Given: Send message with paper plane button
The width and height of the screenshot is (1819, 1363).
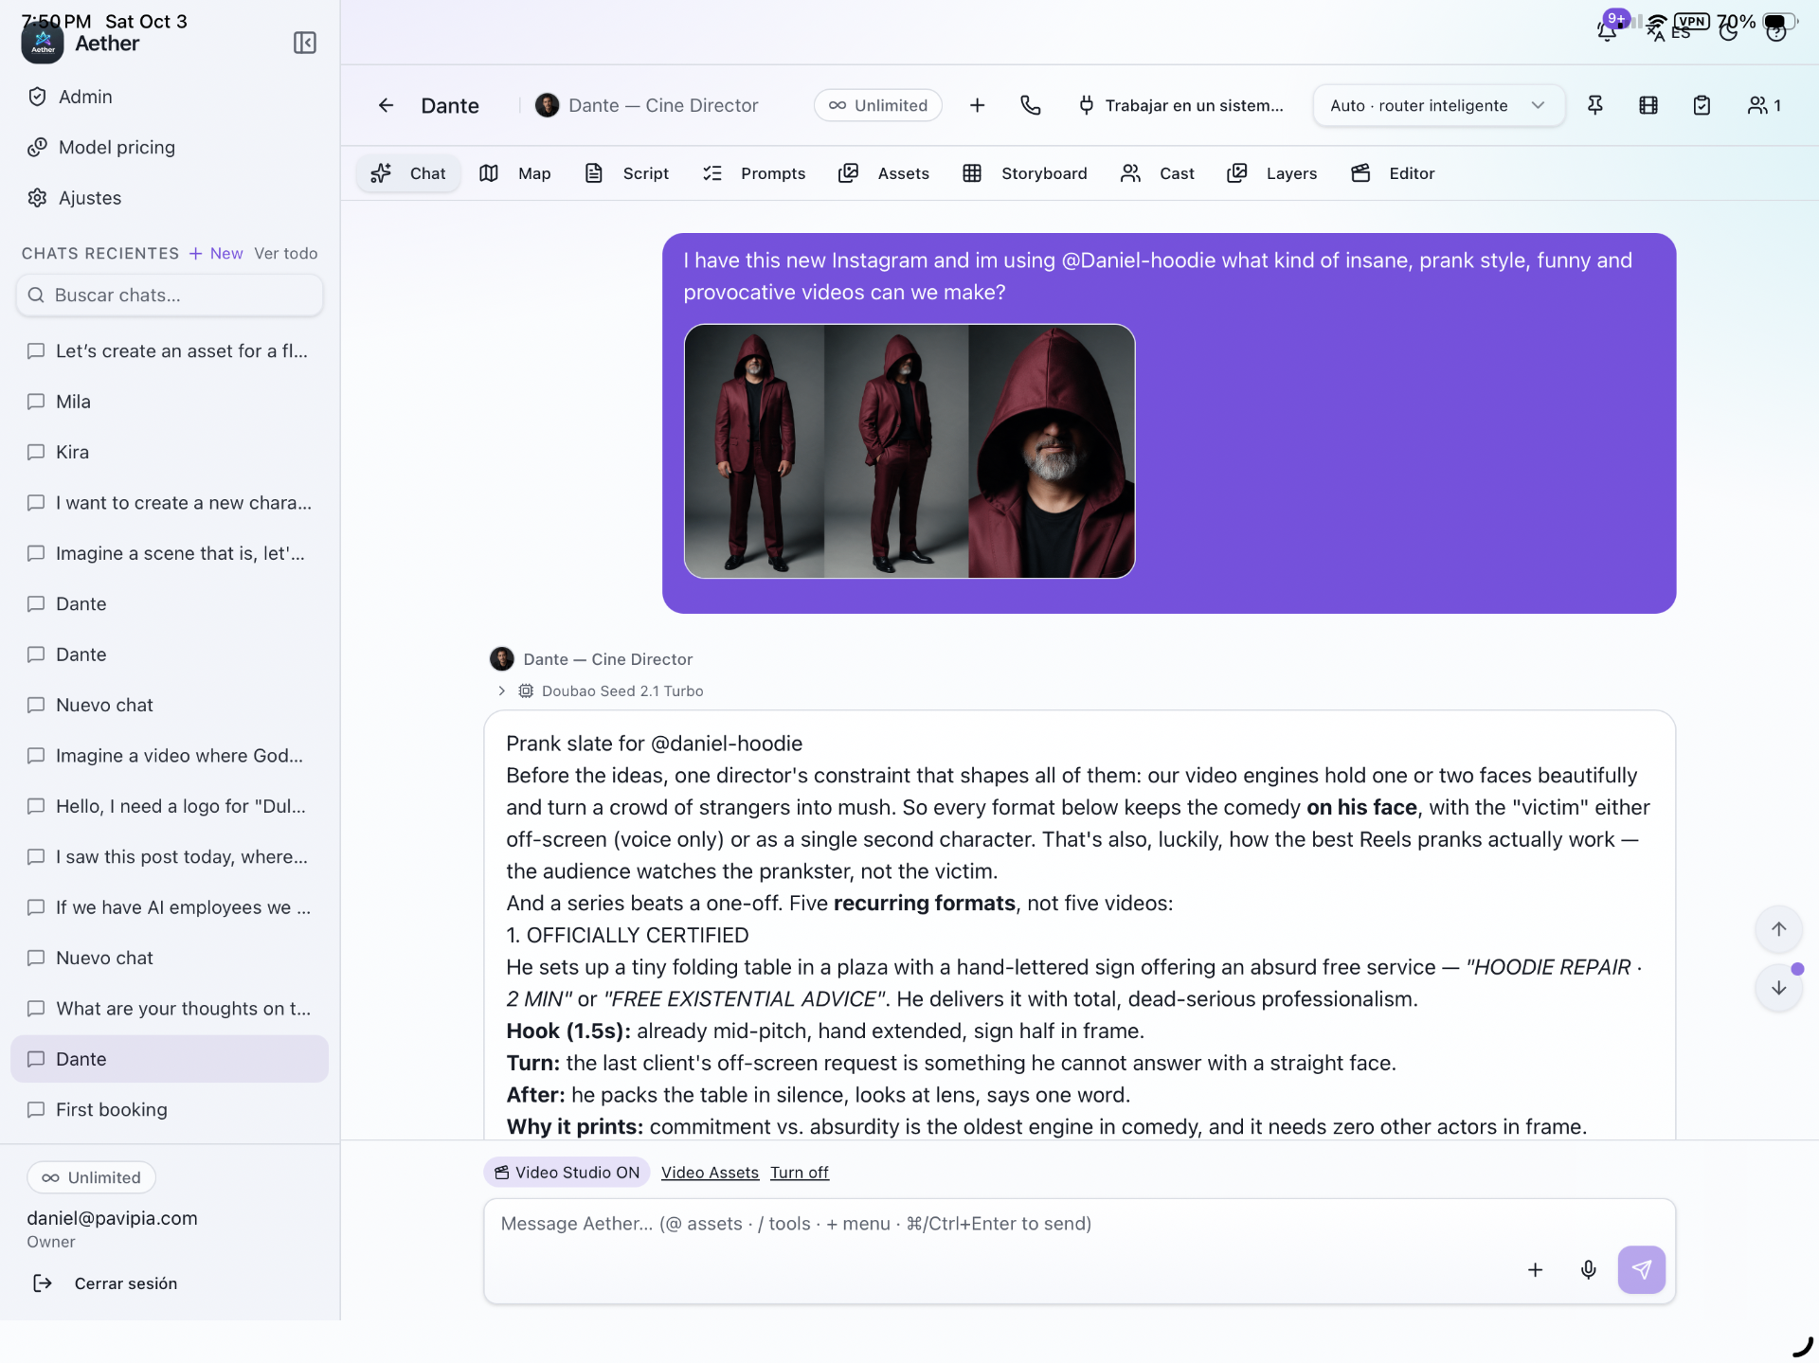Looking at the screenshot, I should 1641,1269.
